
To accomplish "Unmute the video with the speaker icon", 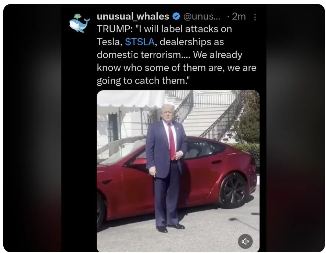I will click(x=245, y=241).
